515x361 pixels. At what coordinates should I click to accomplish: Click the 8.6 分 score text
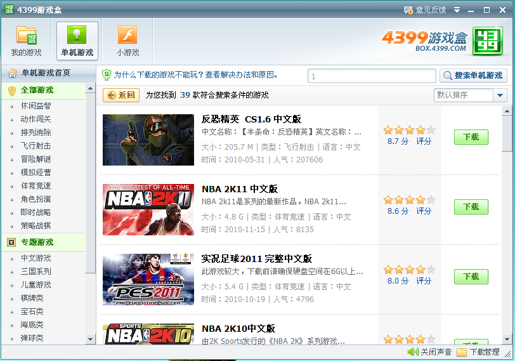point(398,211)
